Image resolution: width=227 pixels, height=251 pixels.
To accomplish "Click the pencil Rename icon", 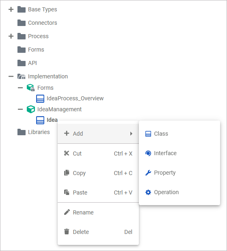I will [x=67, y=212].
